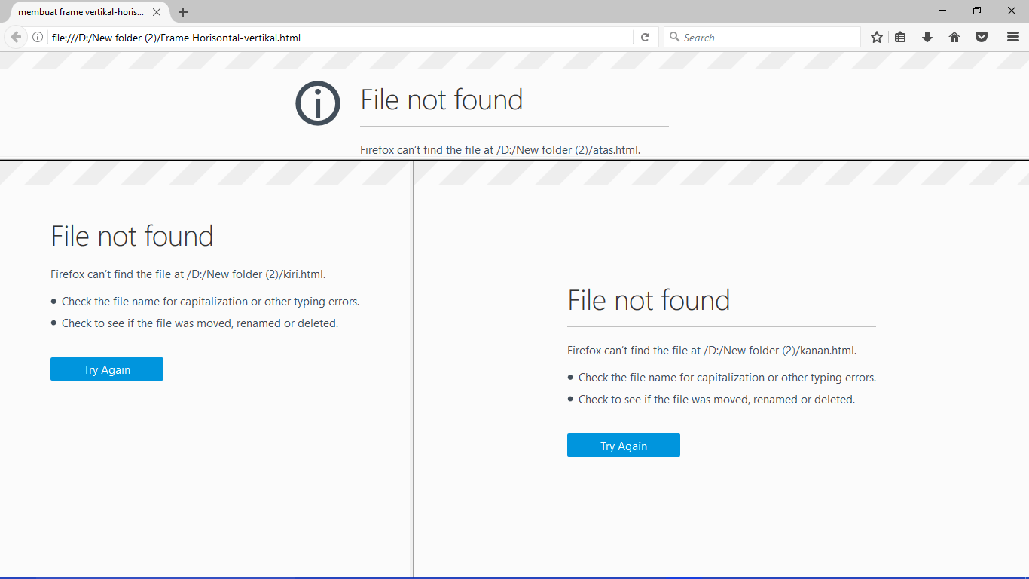1029x579 pixels.
Task: Close the membuat frame vertikal-horis tab
Action: (x=157, y=12)
